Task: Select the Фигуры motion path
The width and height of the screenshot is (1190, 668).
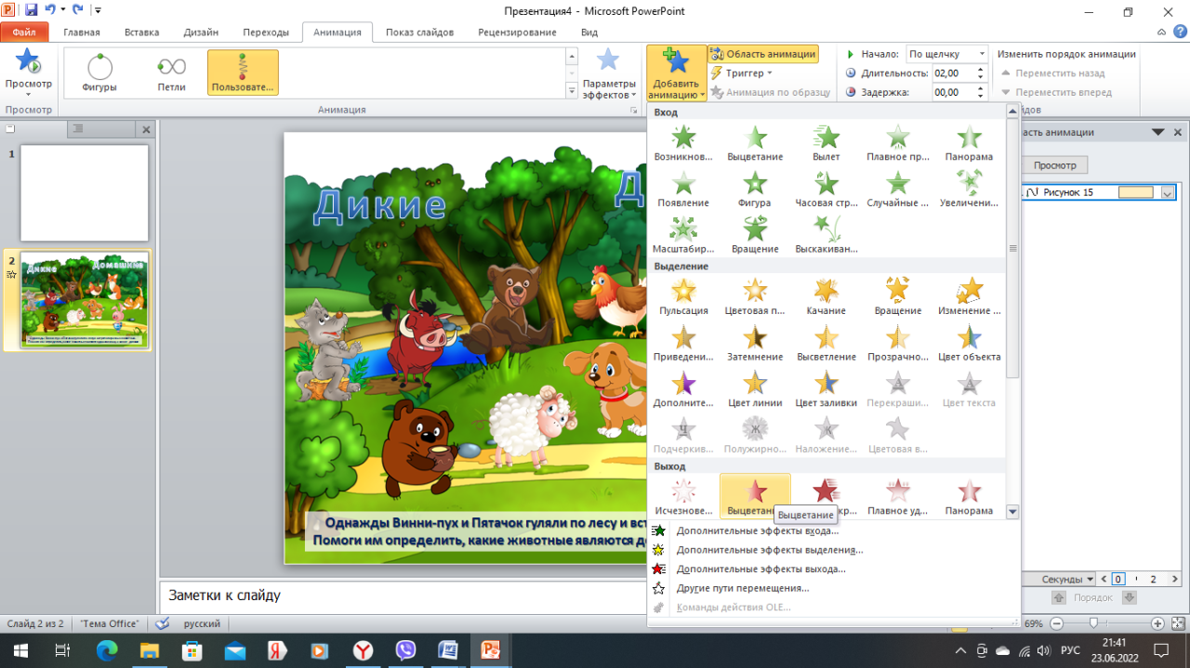Action: (x=99, y=72)
